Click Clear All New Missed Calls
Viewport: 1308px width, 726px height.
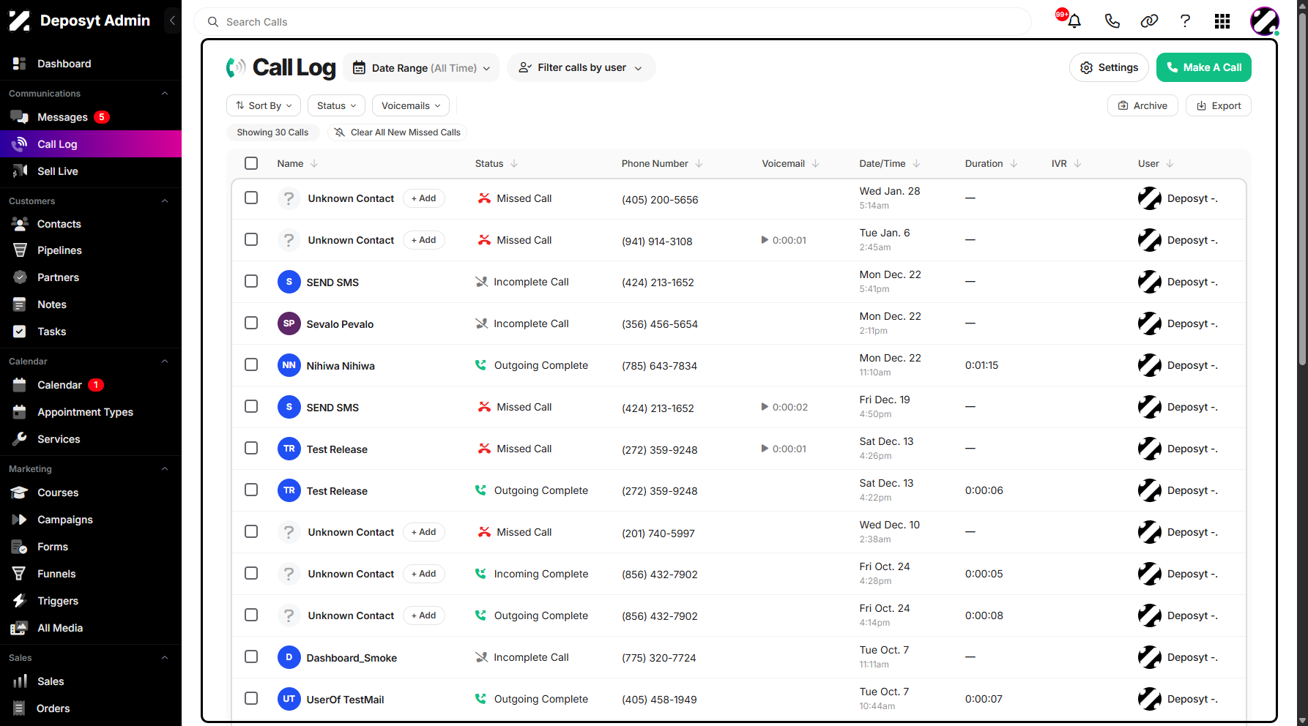tap(397, 132)
